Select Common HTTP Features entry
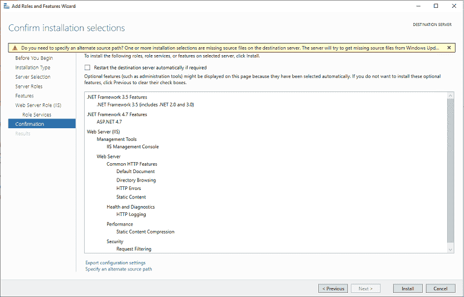The image size is (464, 297). click(x=132, y=164)
